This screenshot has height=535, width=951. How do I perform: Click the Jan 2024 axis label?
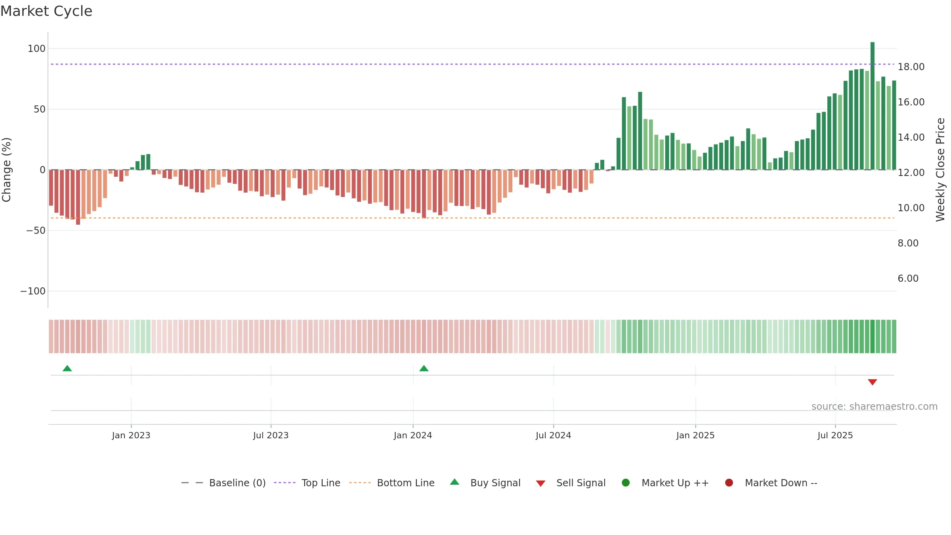(413, 436)
